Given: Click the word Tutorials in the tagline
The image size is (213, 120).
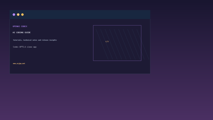Looking at the screenshot, I should coord(18,40).
